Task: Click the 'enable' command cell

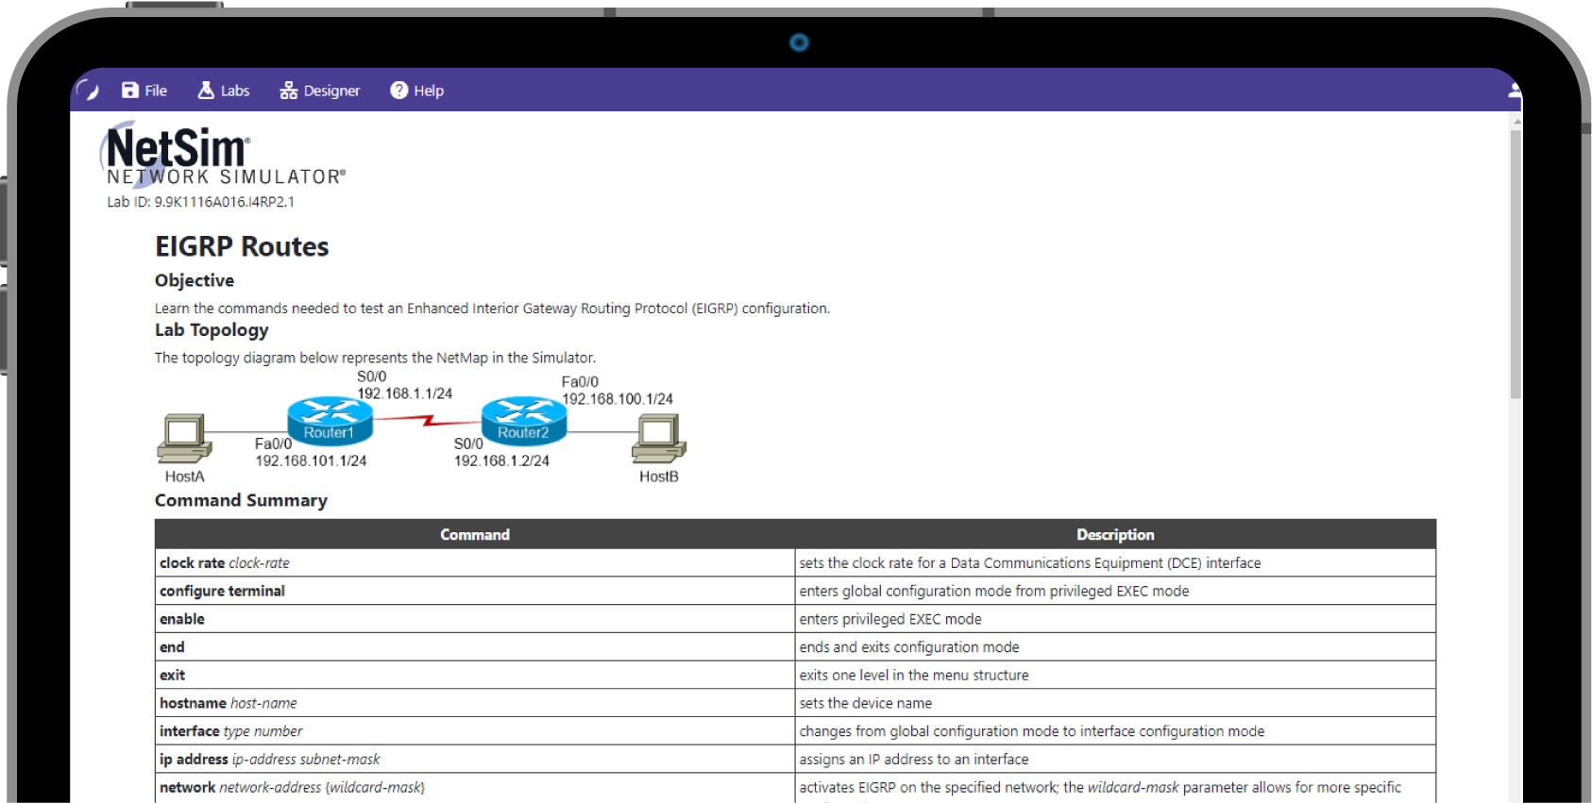Action: [475, 619]
